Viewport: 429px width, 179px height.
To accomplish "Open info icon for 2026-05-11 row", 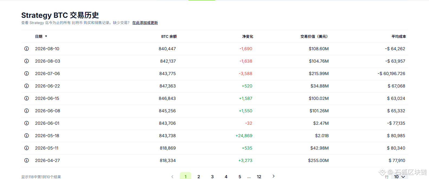I will 27,148.
